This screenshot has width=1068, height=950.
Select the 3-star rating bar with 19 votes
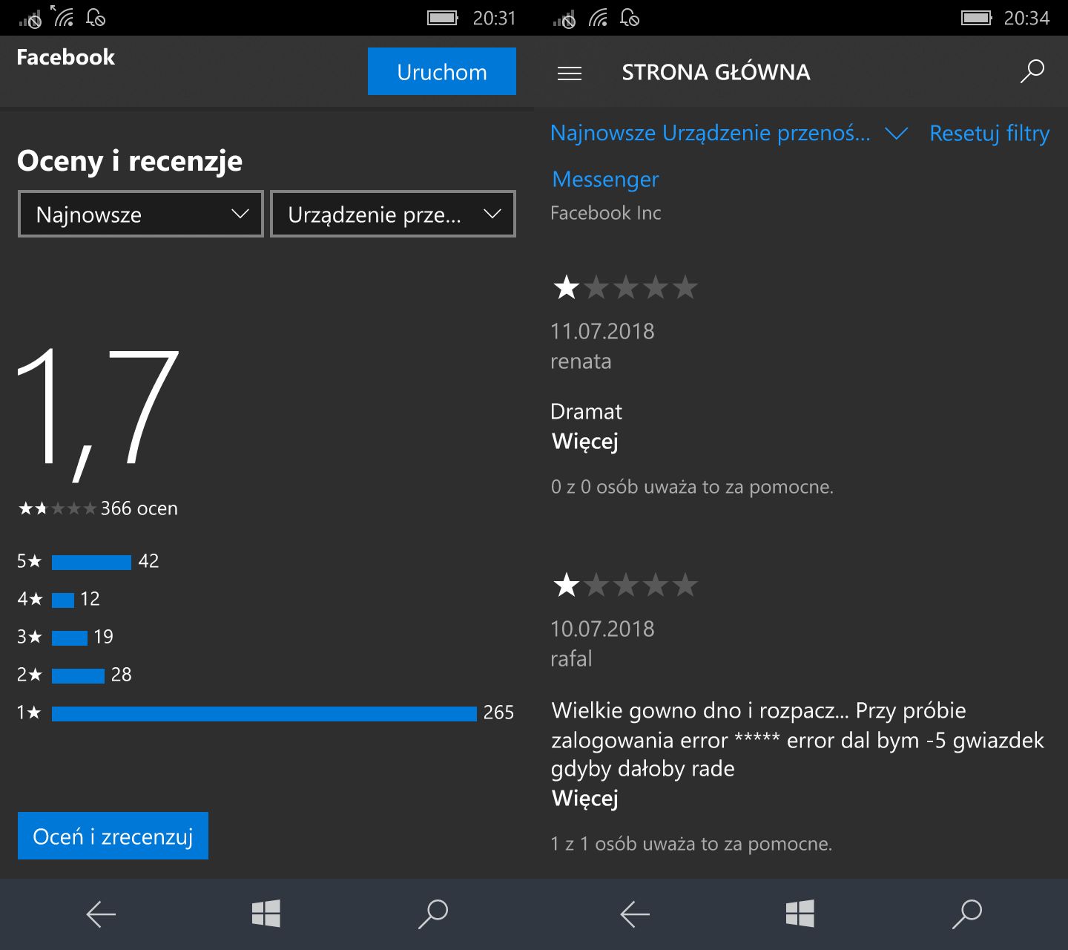tap(70, 638)
